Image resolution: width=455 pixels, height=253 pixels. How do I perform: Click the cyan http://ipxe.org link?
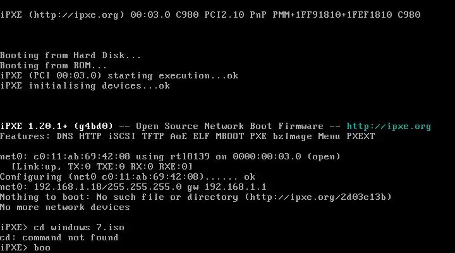click(389, 126)
